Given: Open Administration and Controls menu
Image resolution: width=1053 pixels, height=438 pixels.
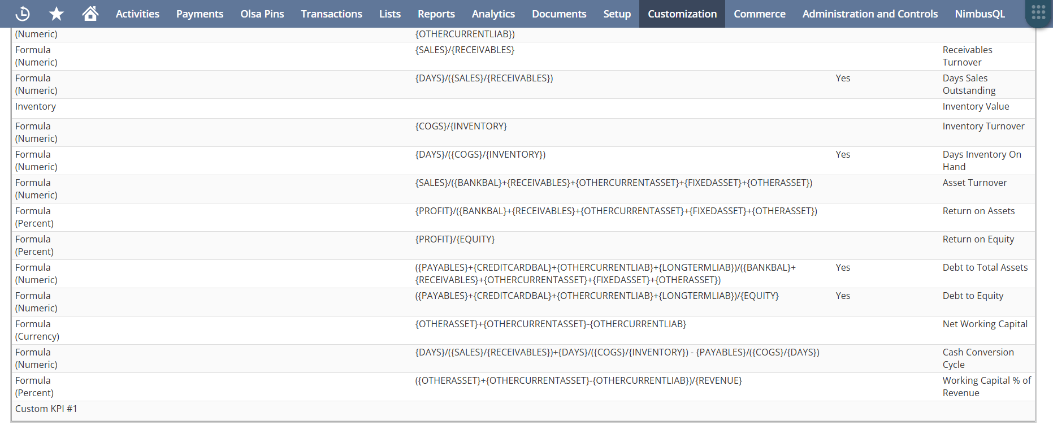Looking at the screenshot, I should point(870,14).
